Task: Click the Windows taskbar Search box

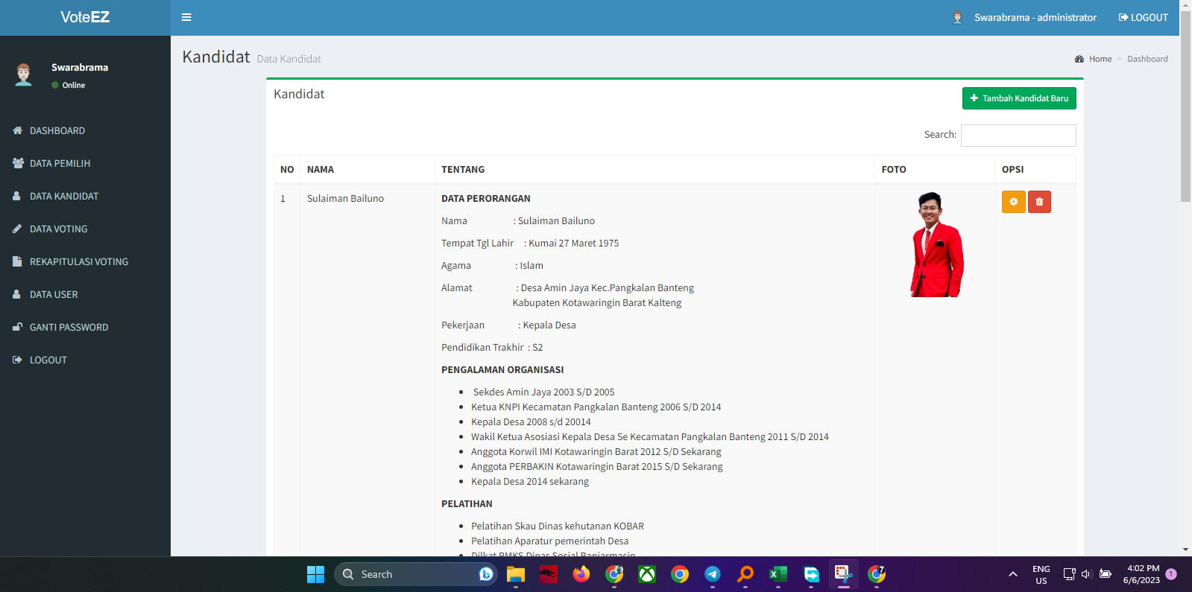Action: 416,574
